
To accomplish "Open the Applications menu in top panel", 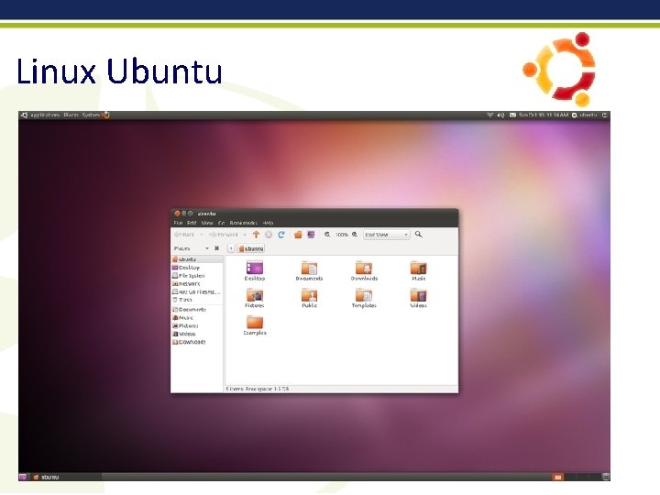I will pos(45,115).
